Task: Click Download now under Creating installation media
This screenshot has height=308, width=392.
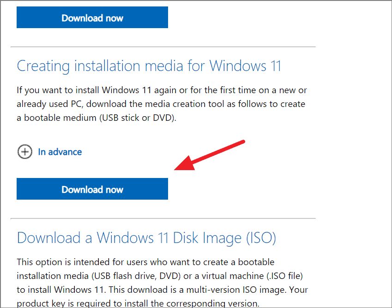Action: click(x=92, y=189)
